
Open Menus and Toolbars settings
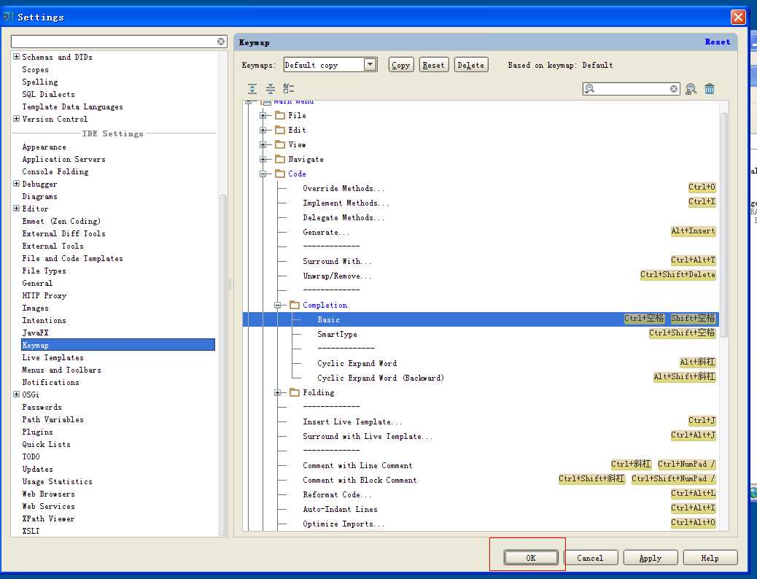tap(61, 370)
